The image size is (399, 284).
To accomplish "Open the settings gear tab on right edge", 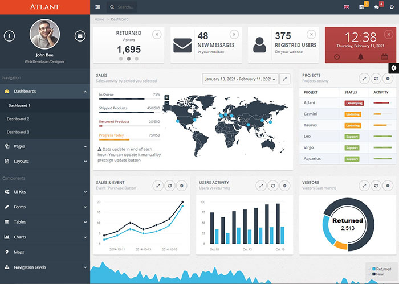I will coord(393,68).
